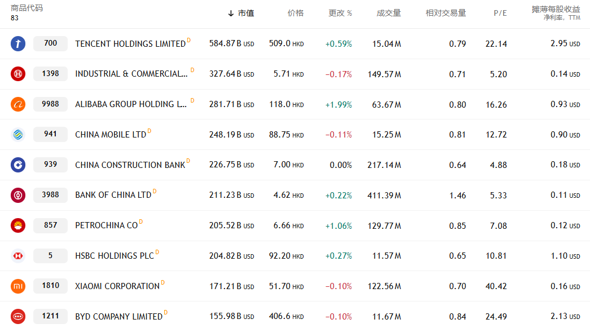
Task: Open PETROCHINA CO stock page
Action: (x=107, y=225)
